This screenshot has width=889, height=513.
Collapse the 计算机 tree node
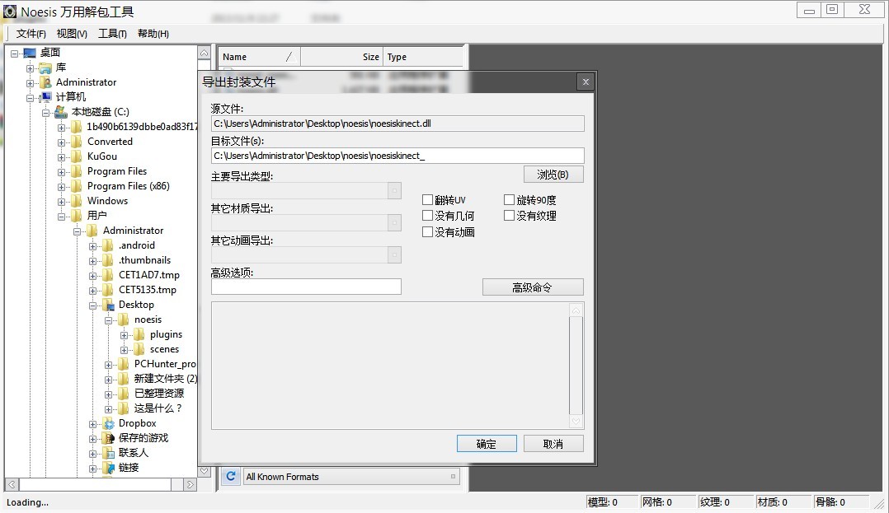(x=30, y=97)
